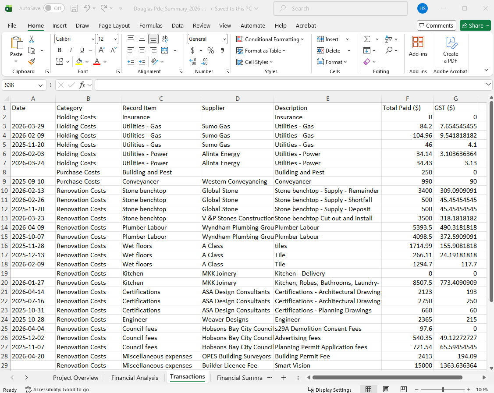Click the AutoSum sigma icon

(x=367, y=39)
